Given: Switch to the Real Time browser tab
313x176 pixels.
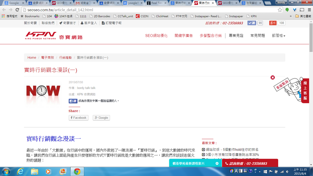Looking at the screenshot, I should click(157, 3).
